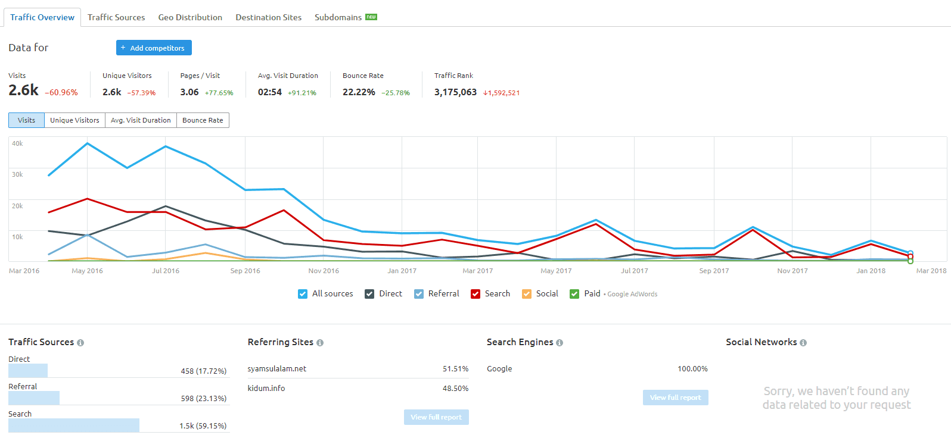Toggle the Referral series checkbox

coord(419,294)
